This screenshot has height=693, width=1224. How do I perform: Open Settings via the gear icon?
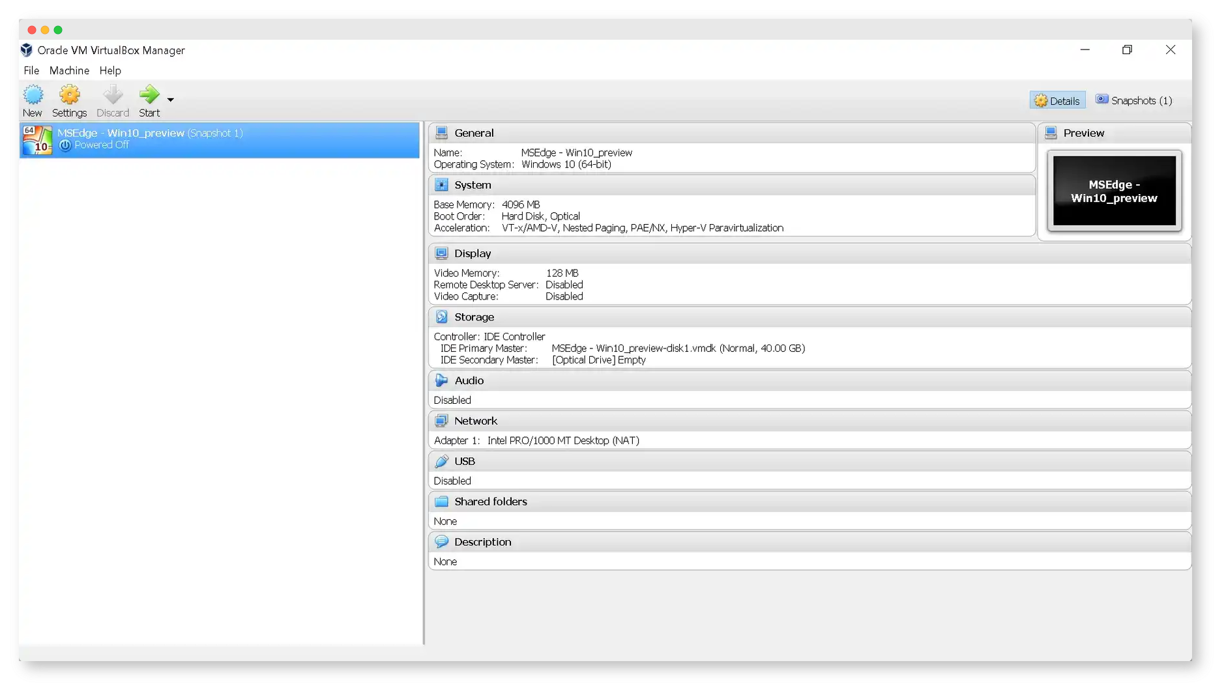click(x=69, y=95)
